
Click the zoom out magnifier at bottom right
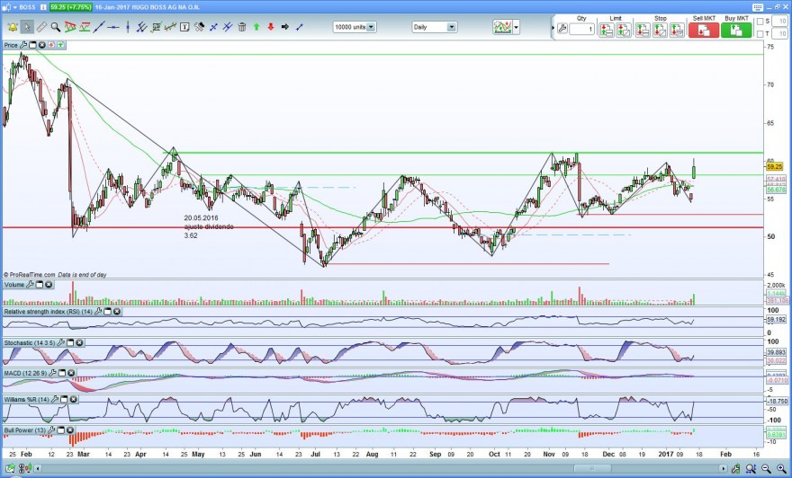point(766,468)
